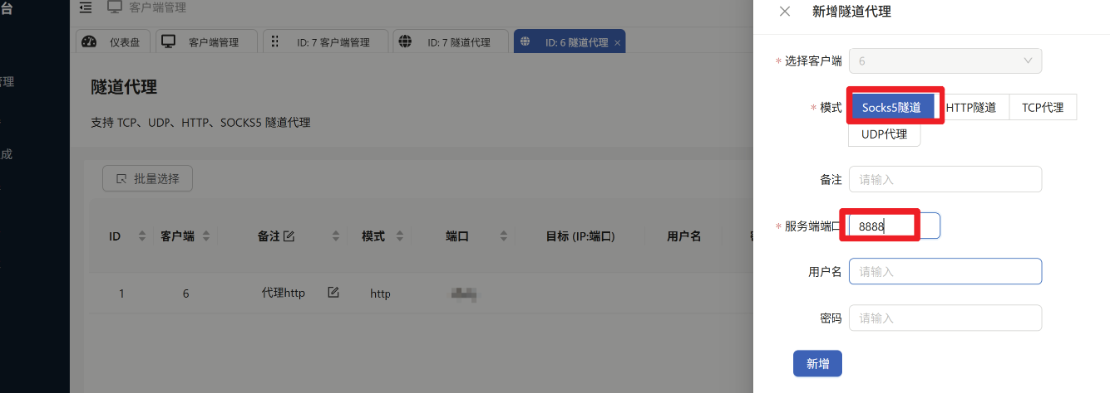Click the 新增 submit button
The image size is (1110, 393).
click(818, 364)
